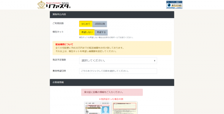This screenshot has height=114, width=224.
Task: Click the 集荷希望日時 date input field
Action: tap(118, 71)
